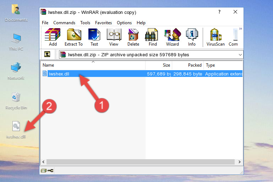Expand hidden toolbar buttons chevron
Image resolution: width=273 pixels, height=182 pixels.
[x=241, y=28]
